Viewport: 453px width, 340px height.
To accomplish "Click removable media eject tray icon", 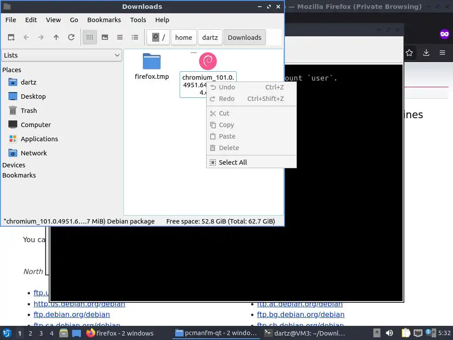I will (x=376, y=333).
